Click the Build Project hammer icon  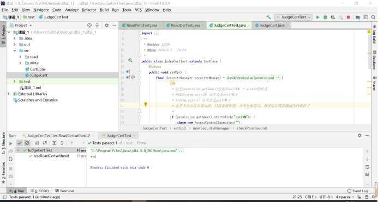(x=268, y=17)
